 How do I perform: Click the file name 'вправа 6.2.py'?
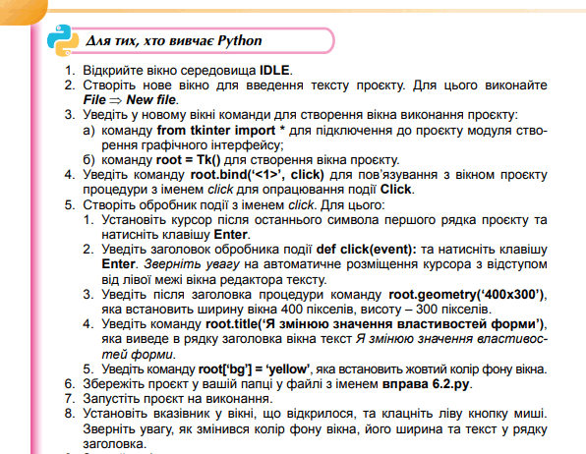tap(426, 384)
